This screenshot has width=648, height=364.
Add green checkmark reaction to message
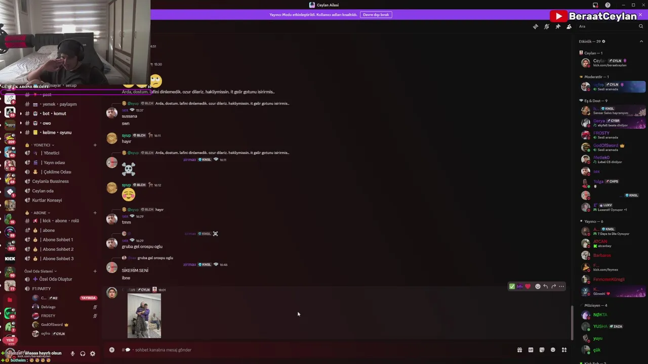pos(512,287)
